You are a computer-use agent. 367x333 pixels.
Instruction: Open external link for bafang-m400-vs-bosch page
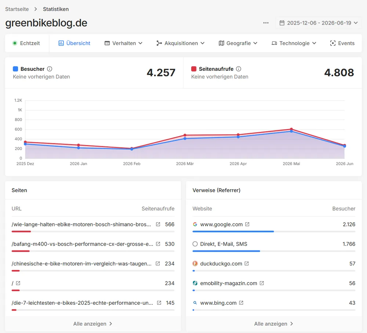pos(158,244)
